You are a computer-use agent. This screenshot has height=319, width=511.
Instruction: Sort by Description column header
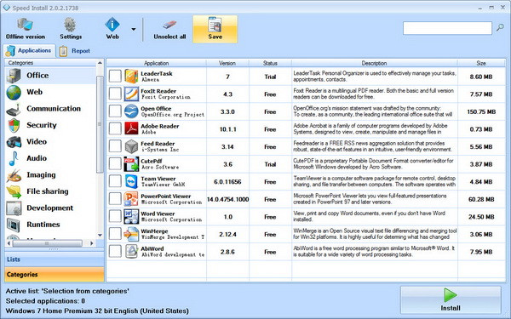pyautogui.click(x=375, y=63)
